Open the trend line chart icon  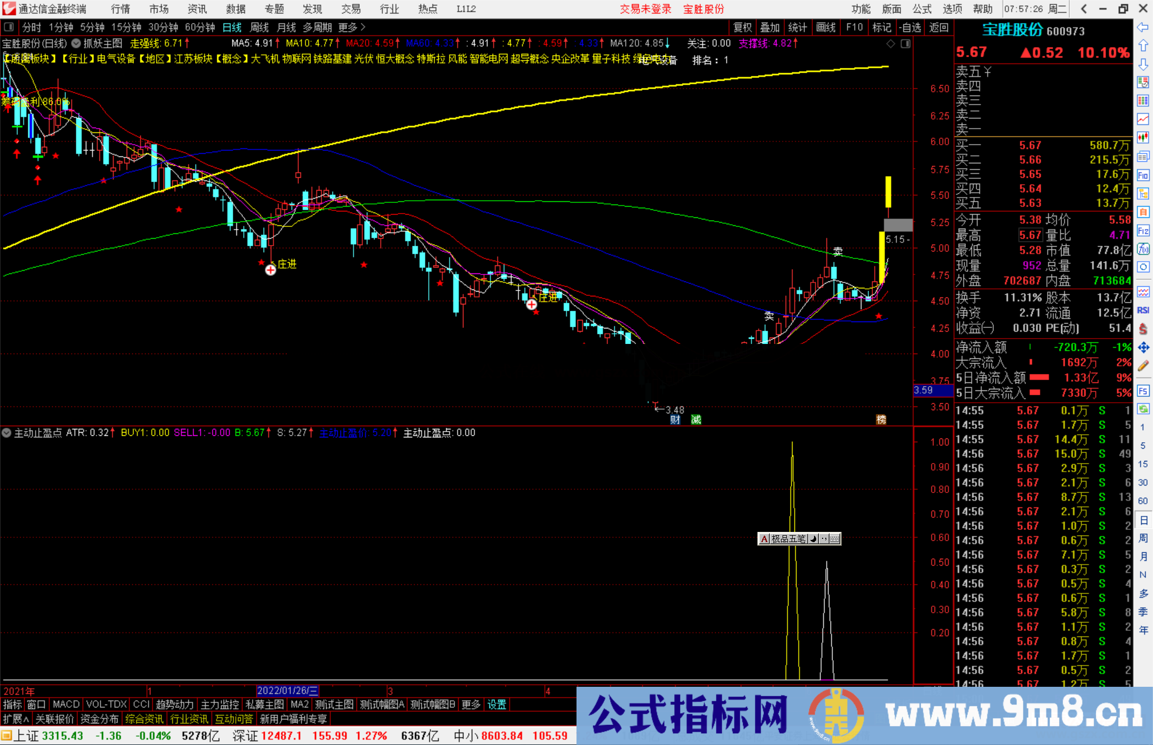[x=1143, y=119]
